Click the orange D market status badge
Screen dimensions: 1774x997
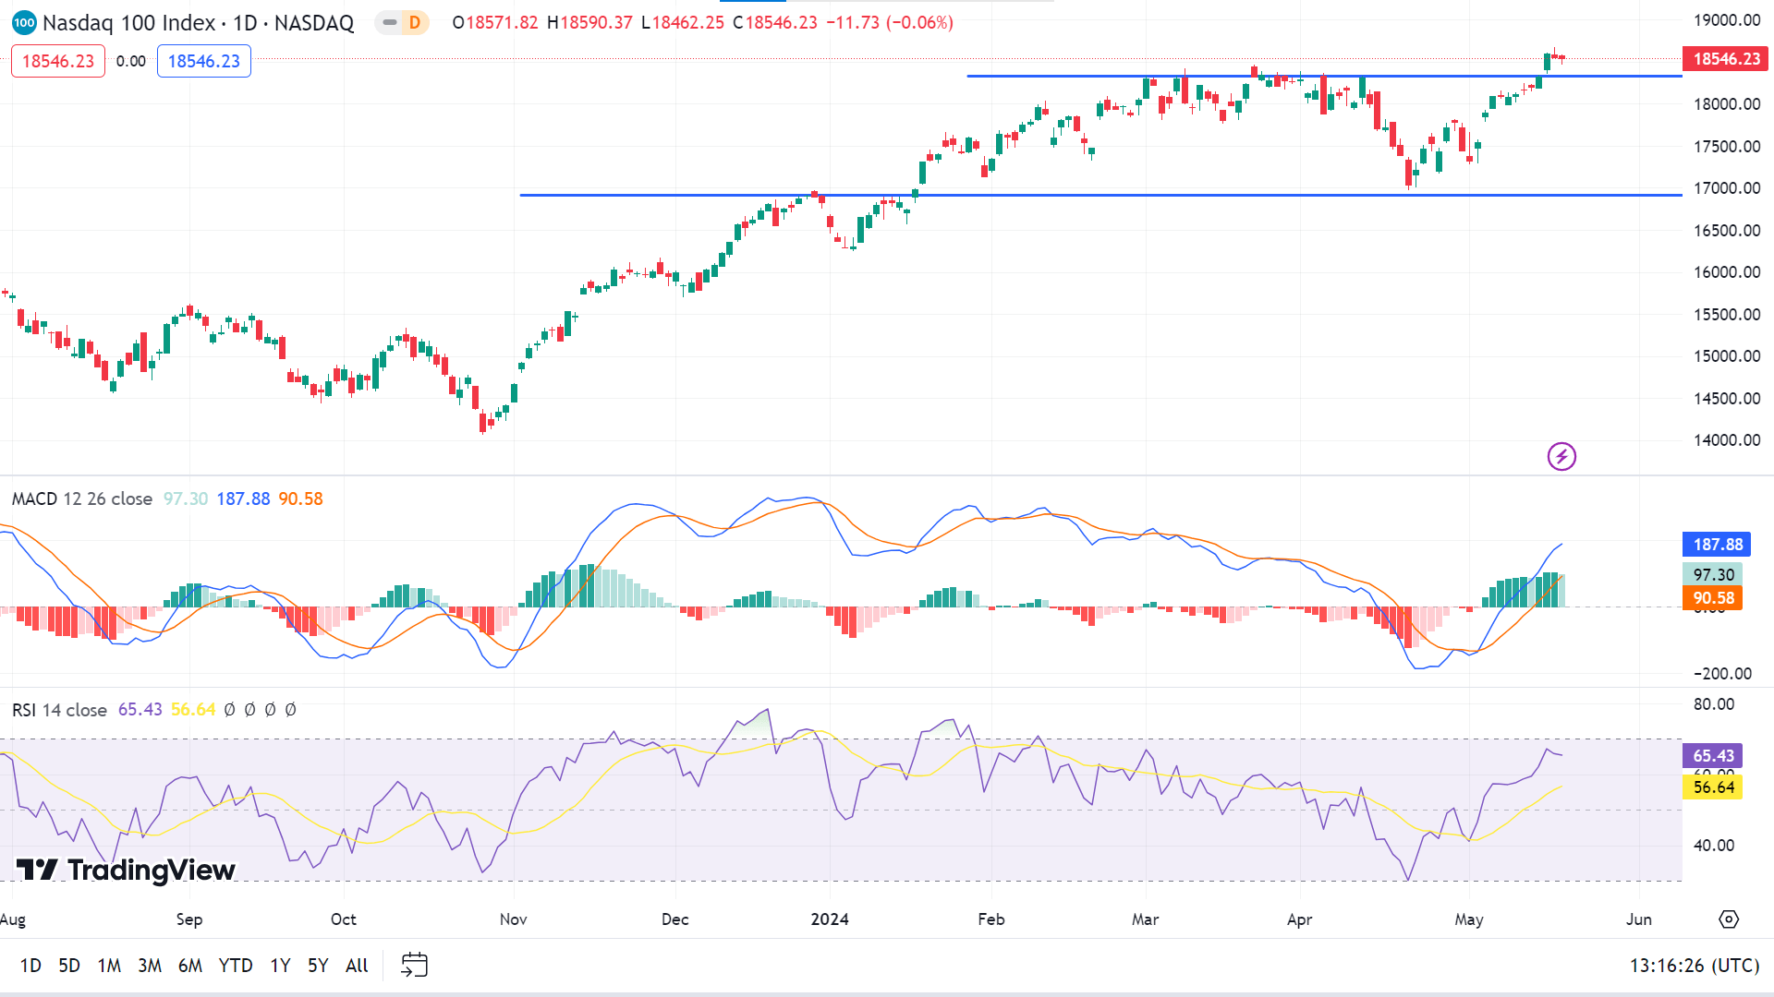click(414, 22)
